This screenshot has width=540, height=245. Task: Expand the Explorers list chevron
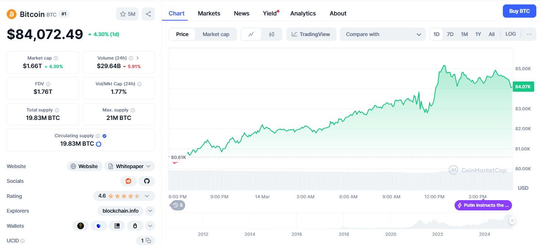pos(150,211)
